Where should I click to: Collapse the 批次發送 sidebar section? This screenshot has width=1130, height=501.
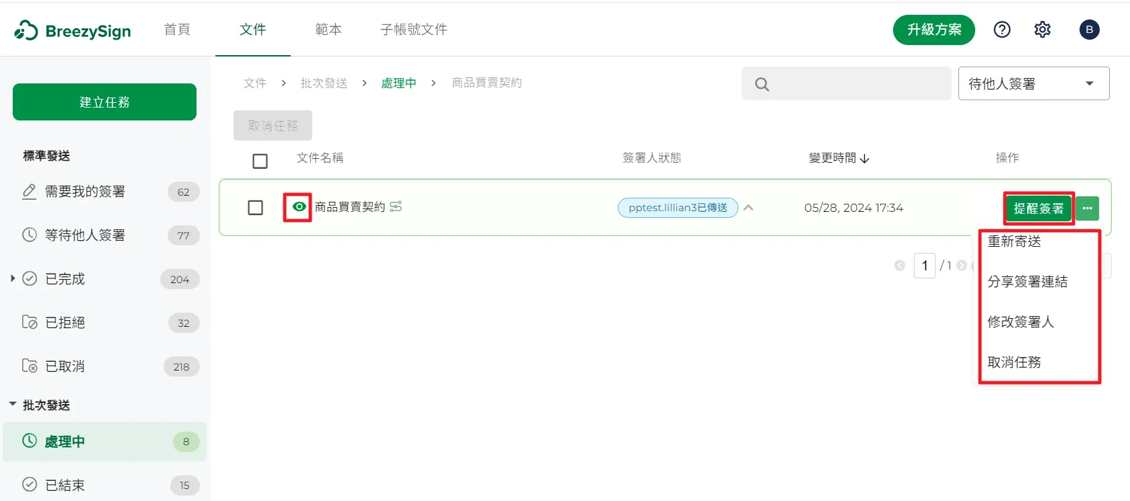click(x=13, y=405)
